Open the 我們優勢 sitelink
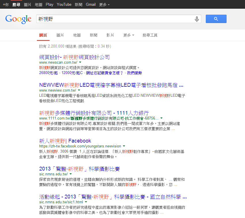Image resolution: width=245 pixels, height=218 pixels. point(134,73)
